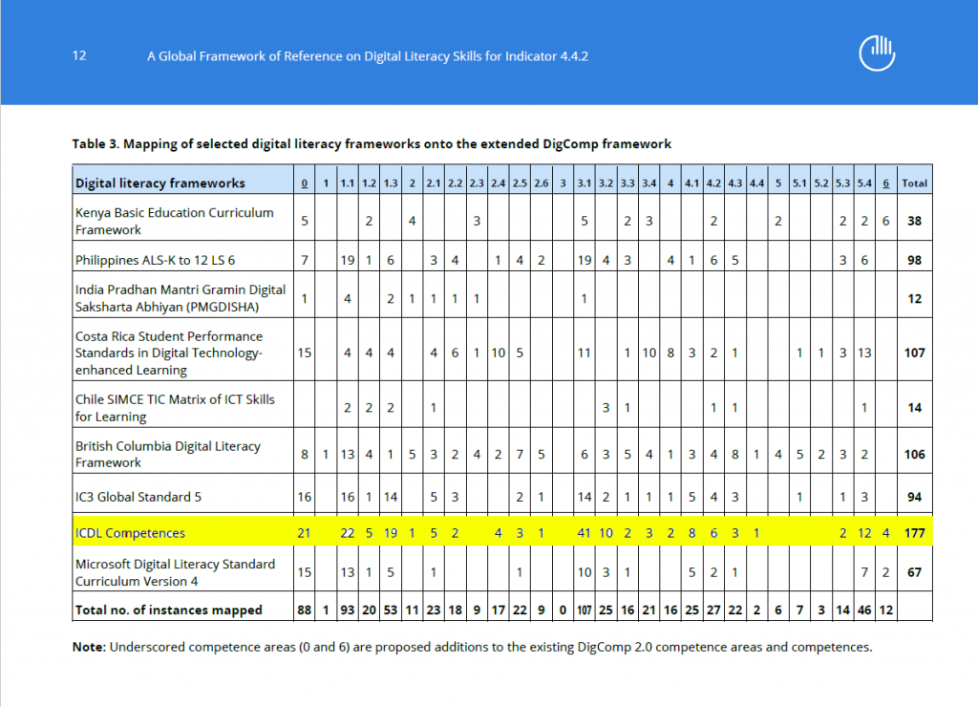Click Philippines value 7 in column 0
978x707 pixels.
tap(305, 260)
